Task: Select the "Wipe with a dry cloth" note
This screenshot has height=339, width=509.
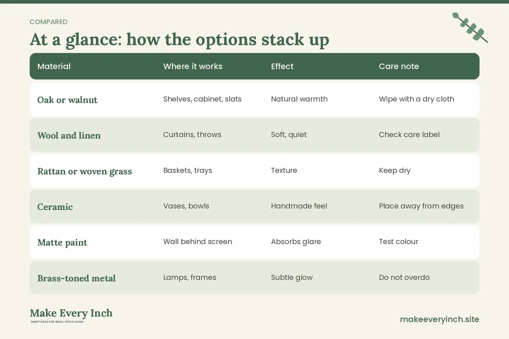Action: [x=417, y=99]
